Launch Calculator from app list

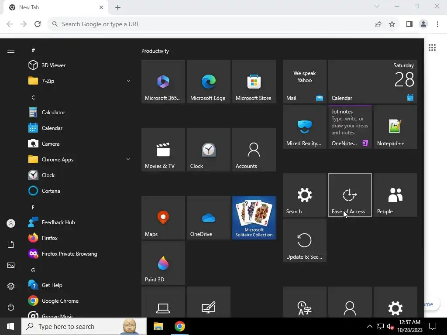click(80, 112)
